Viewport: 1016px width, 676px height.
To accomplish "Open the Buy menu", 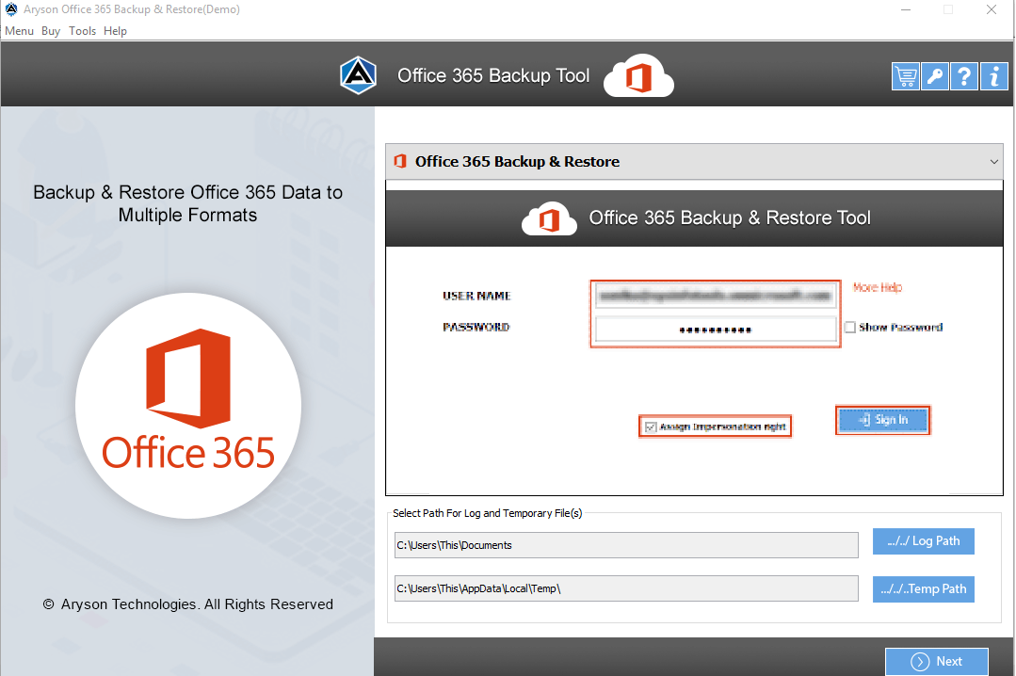I will click(x=51, y=30).
